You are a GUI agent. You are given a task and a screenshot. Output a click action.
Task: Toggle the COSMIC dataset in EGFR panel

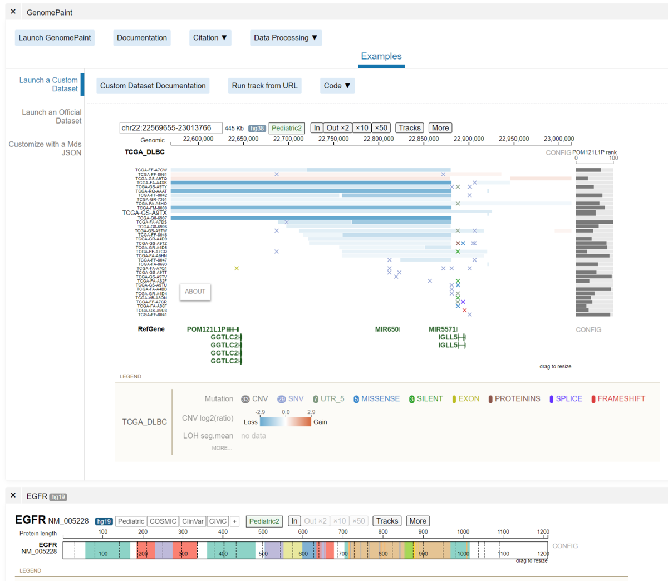(163, 521)
